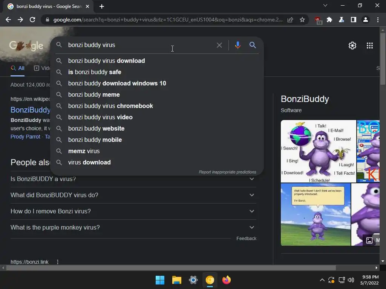Reload the current page
This screenshot has width=386, height=289.
(x=32, y=20)
